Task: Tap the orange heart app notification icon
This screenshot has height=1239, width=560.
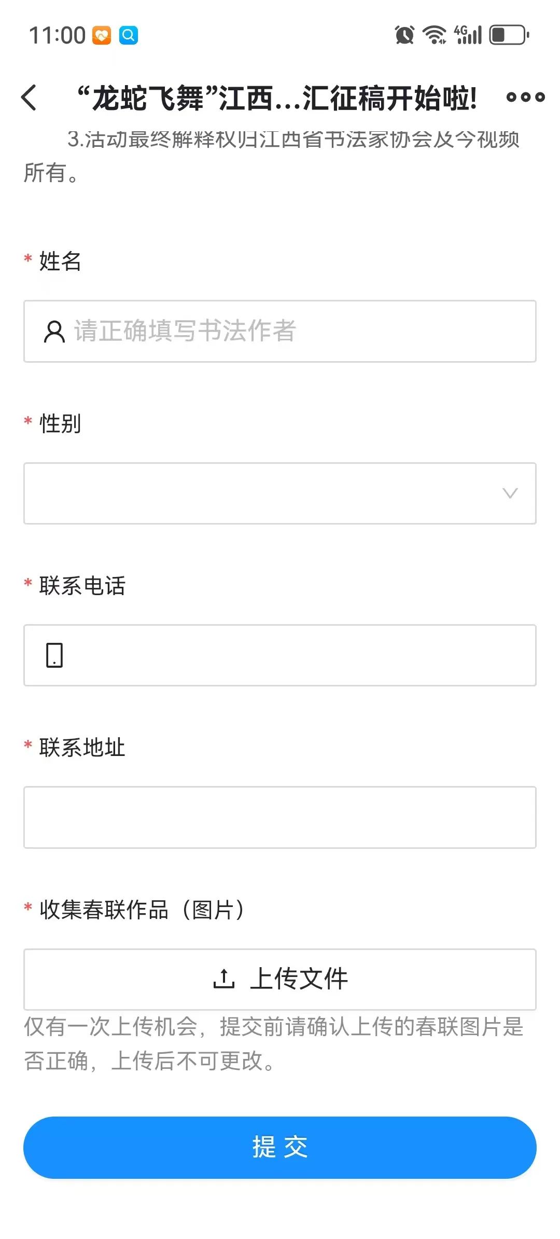Action: pyautogui.click(x=102, y=35)
